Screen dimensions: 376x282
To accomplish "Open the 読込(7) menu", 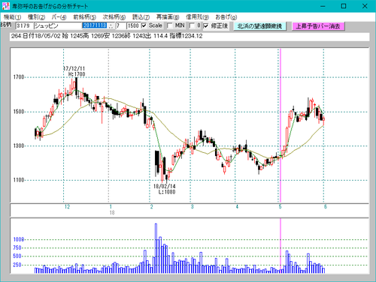I will tap(141, 17).
